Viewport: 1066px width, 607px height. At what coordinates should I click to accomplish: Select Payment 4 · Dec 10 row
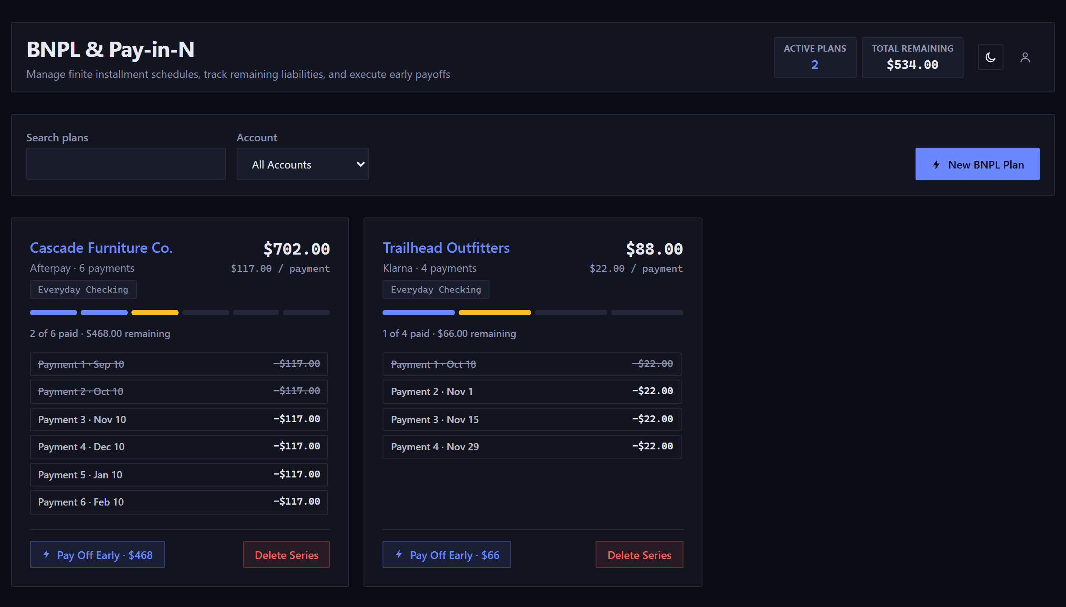coord(179,447)
